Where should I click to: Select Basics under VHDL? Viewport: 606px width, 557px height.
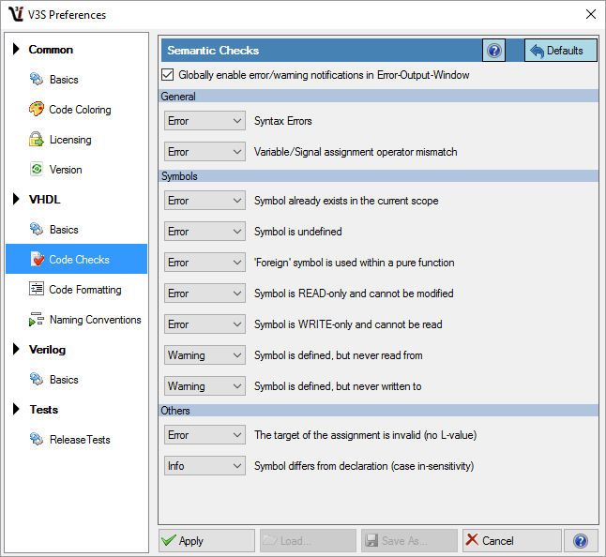[x=77, y=229]
